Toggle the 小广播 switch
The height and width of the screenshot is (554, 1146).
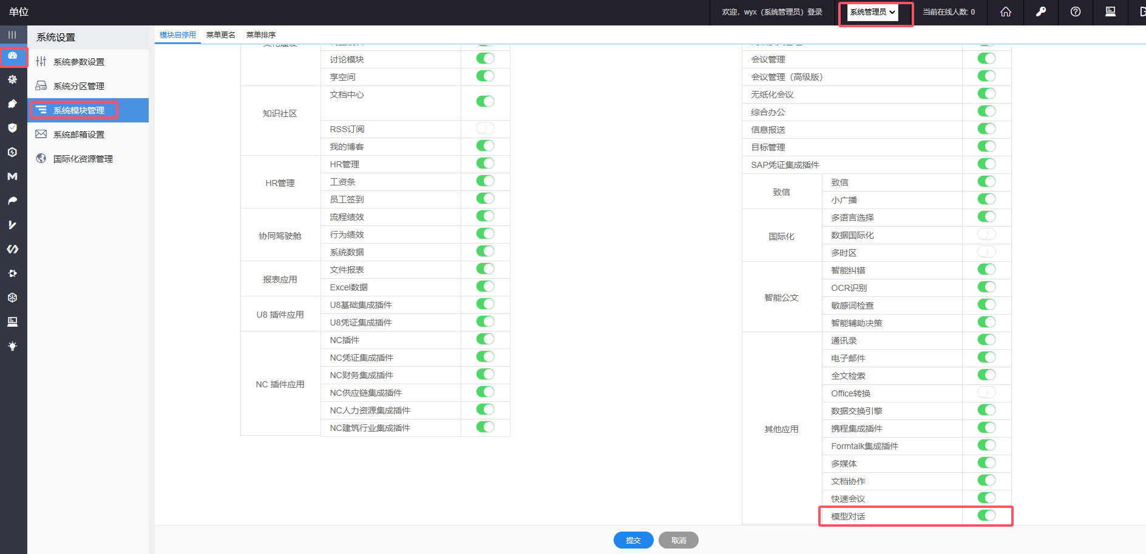click(986, 199)
